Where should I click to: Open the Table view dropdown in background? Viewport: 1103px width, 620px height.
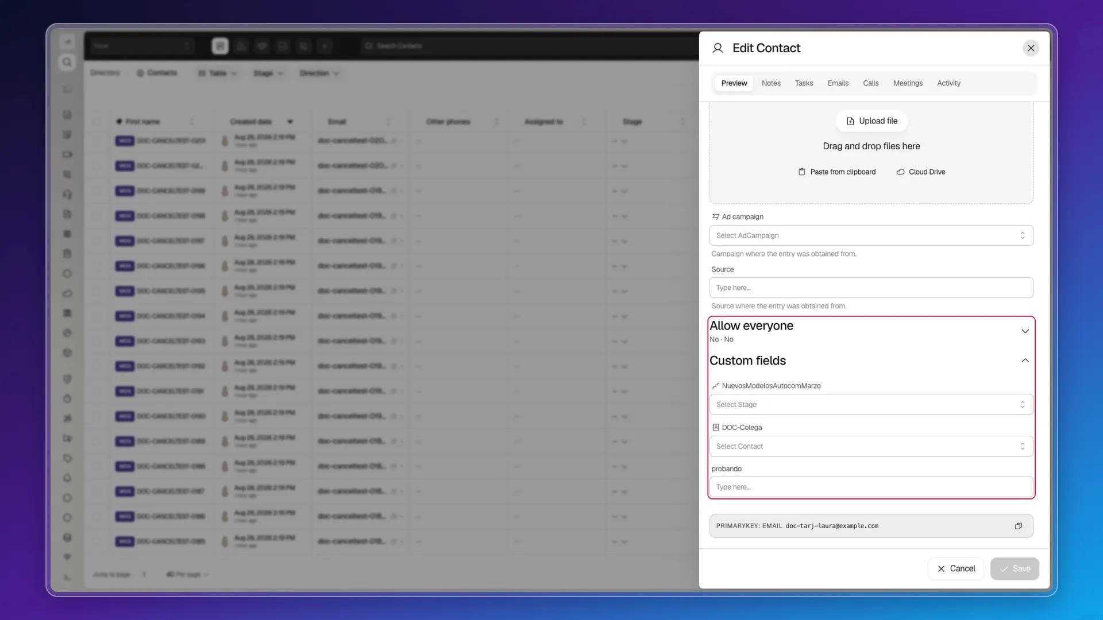pos(217,73)
